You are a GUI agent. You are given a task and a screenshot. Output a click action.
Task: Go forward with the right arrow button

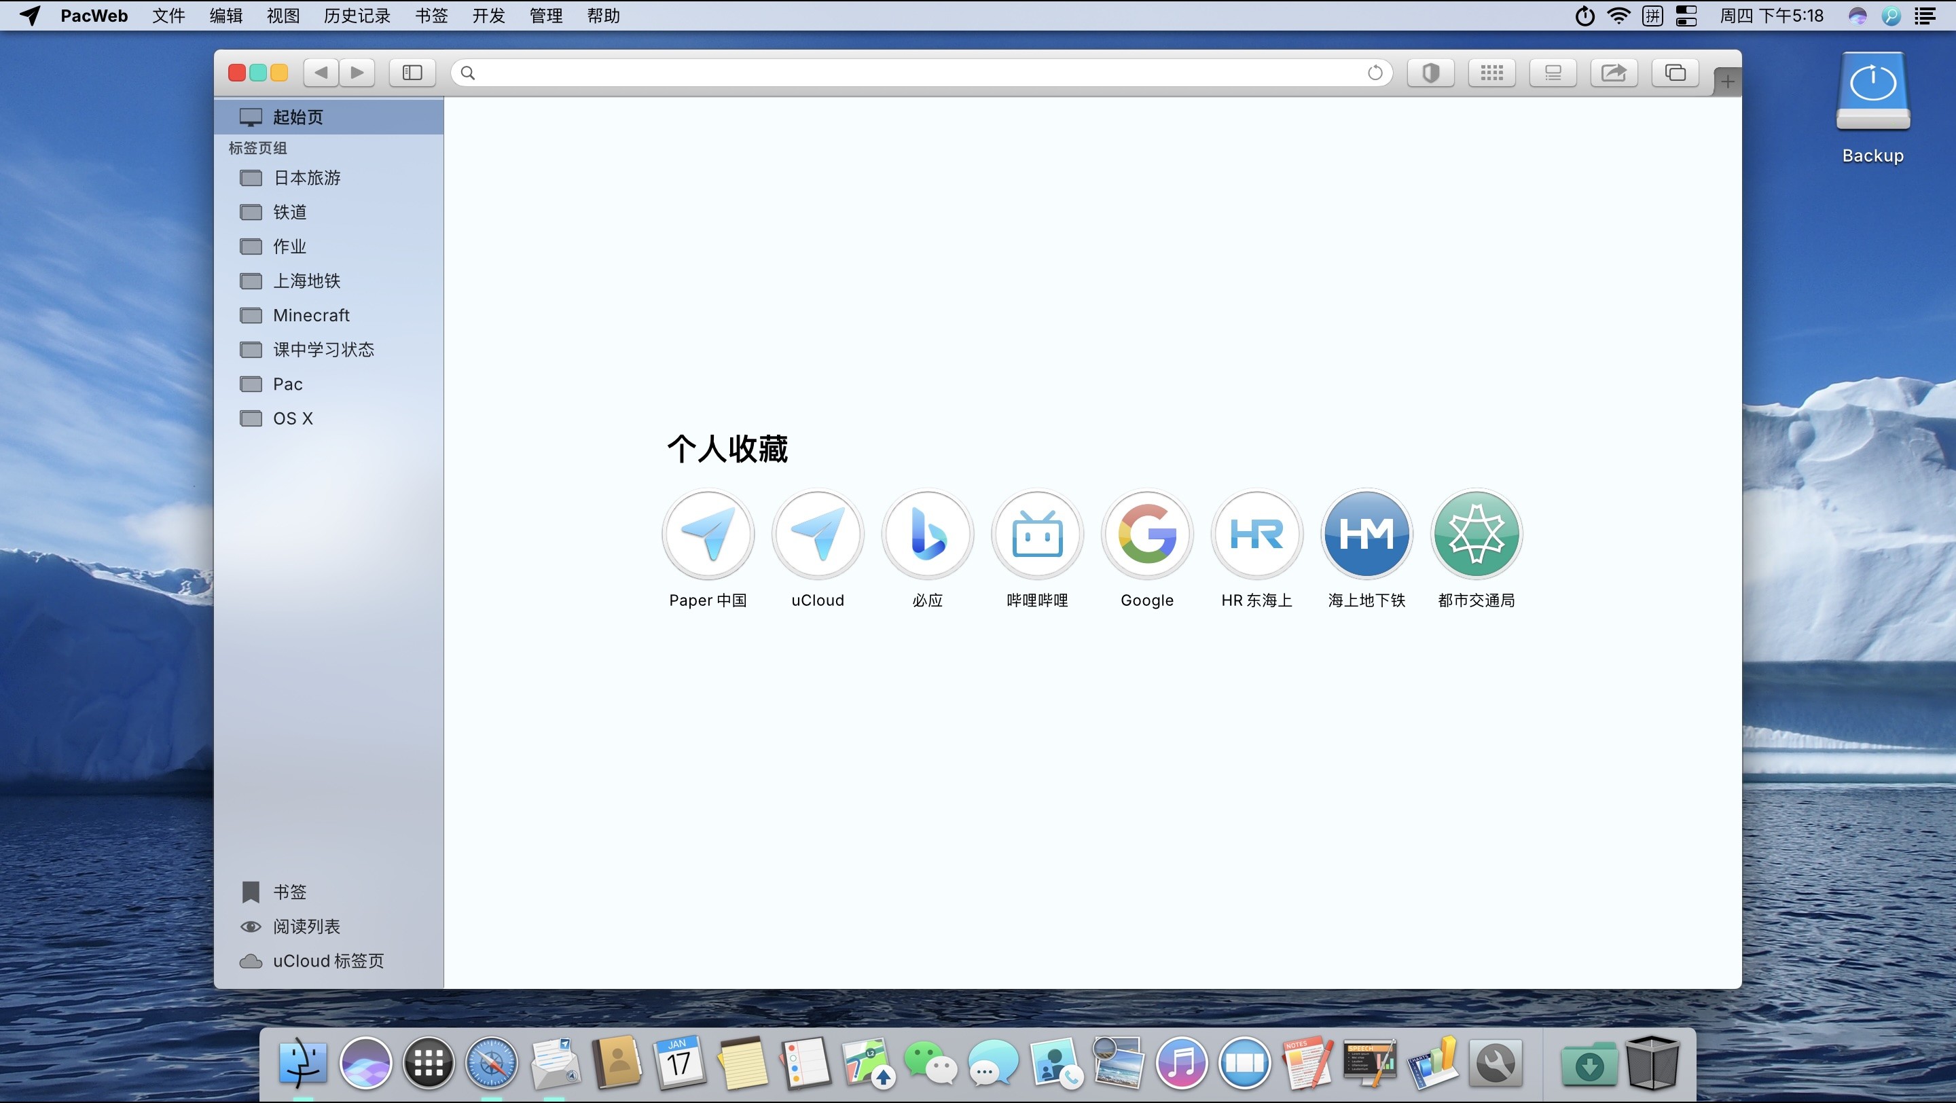coord(357,73)
